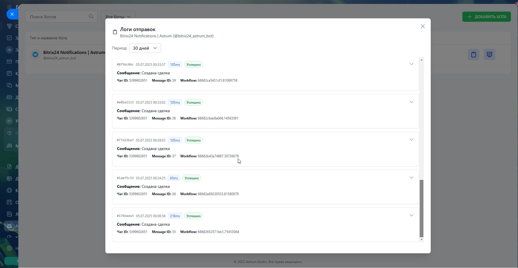The image size is (518, 268).
Task: Open the Все боты filter dropdown
Action: pyautogui.click(x=118, y=17)
